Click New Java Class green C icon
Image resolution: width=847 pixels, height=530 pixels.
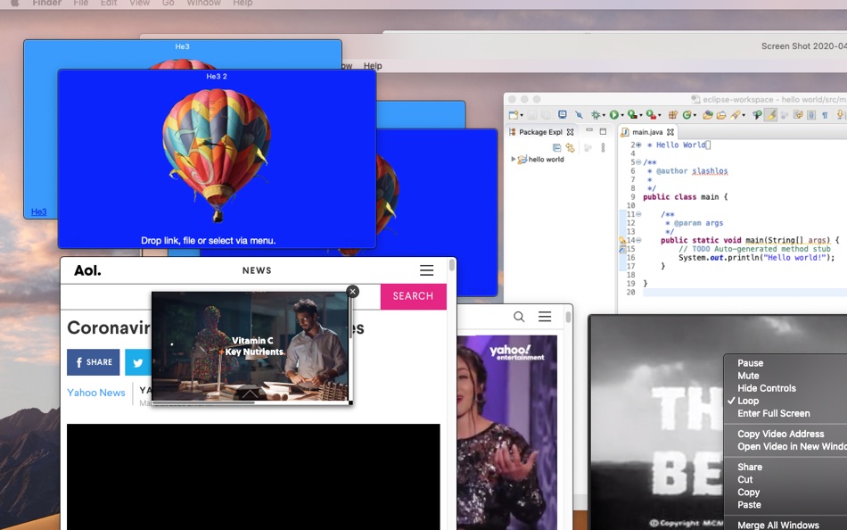click(687, 114)
